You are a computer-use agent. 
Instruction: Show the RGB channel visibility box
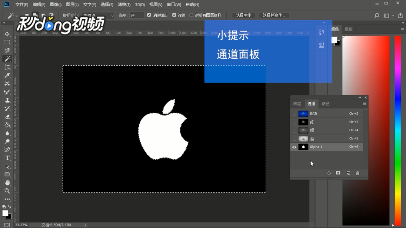click(x=294, y=113)
